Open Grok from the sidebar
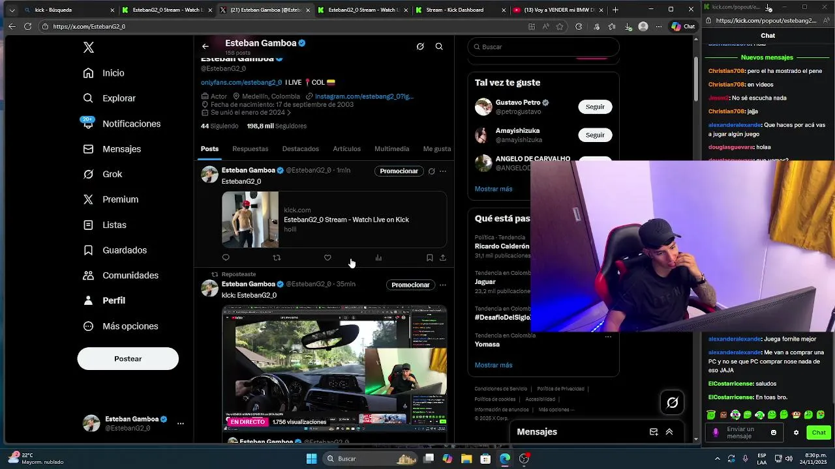Viewport: 835px width, 469px height. 103,174
